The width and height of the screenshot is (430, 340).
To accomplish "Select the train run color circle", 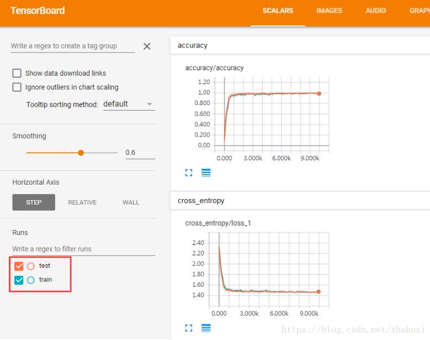I will pos(31,280).
